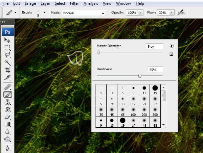The height and width of the screenshot is (153, 203).
Task: Select the History Brush tool
Action: point(7,109)
